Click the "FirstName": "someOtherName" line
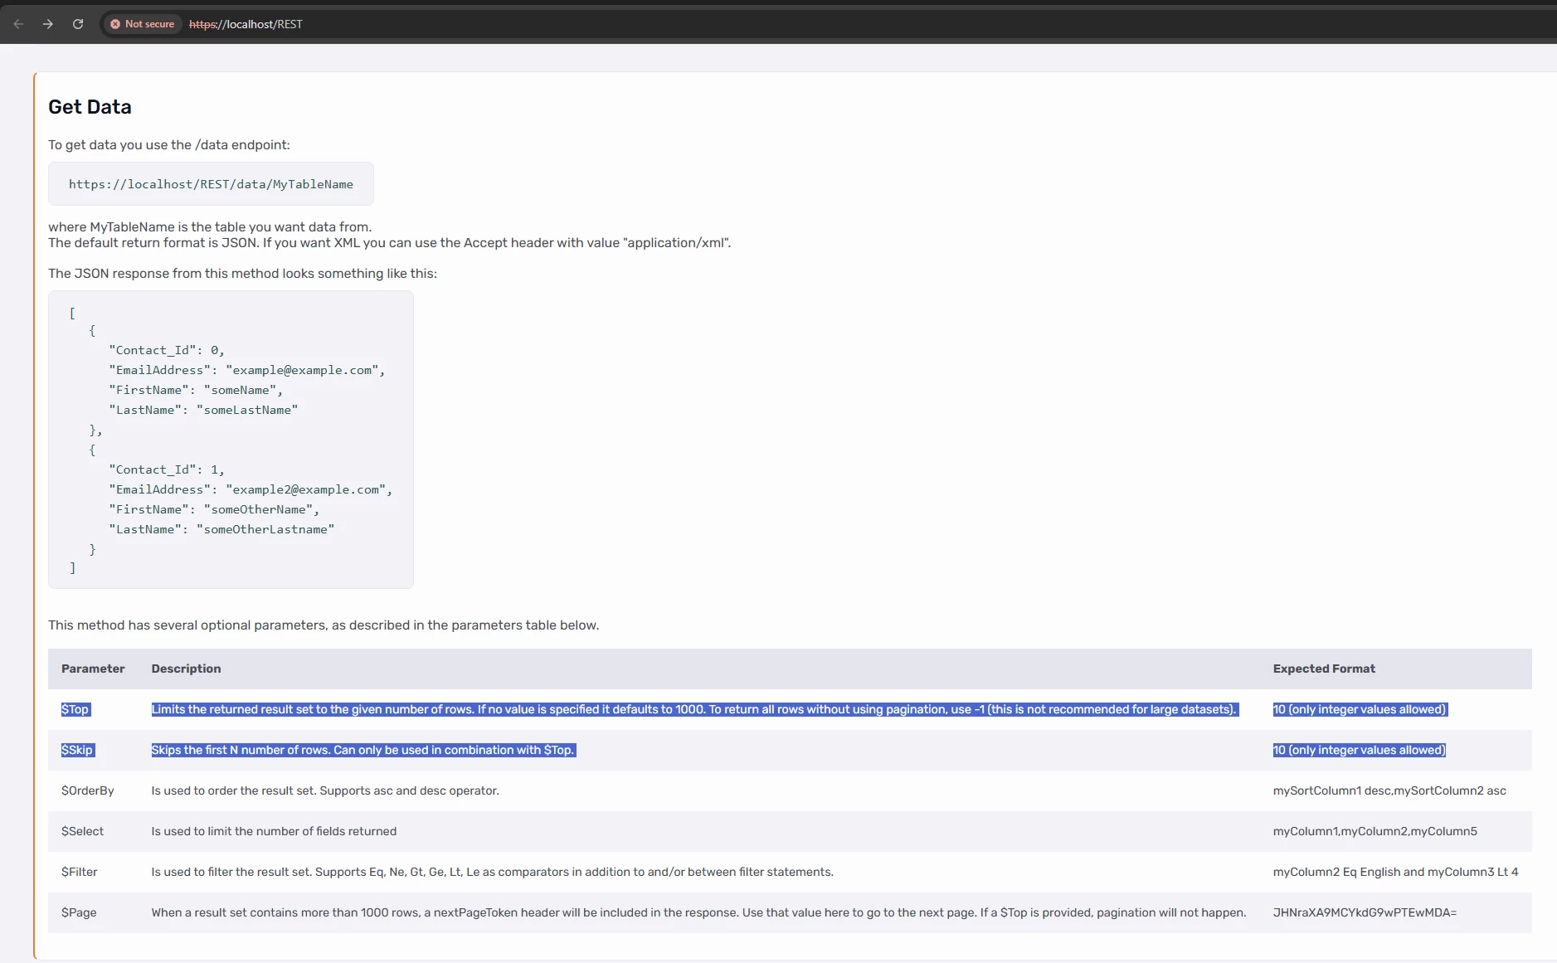 click(214, 510)
